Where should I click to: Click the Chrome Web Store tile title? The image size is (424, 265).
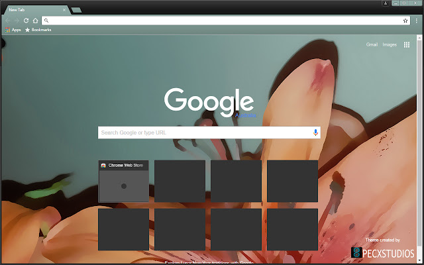[x=125, y=165]
